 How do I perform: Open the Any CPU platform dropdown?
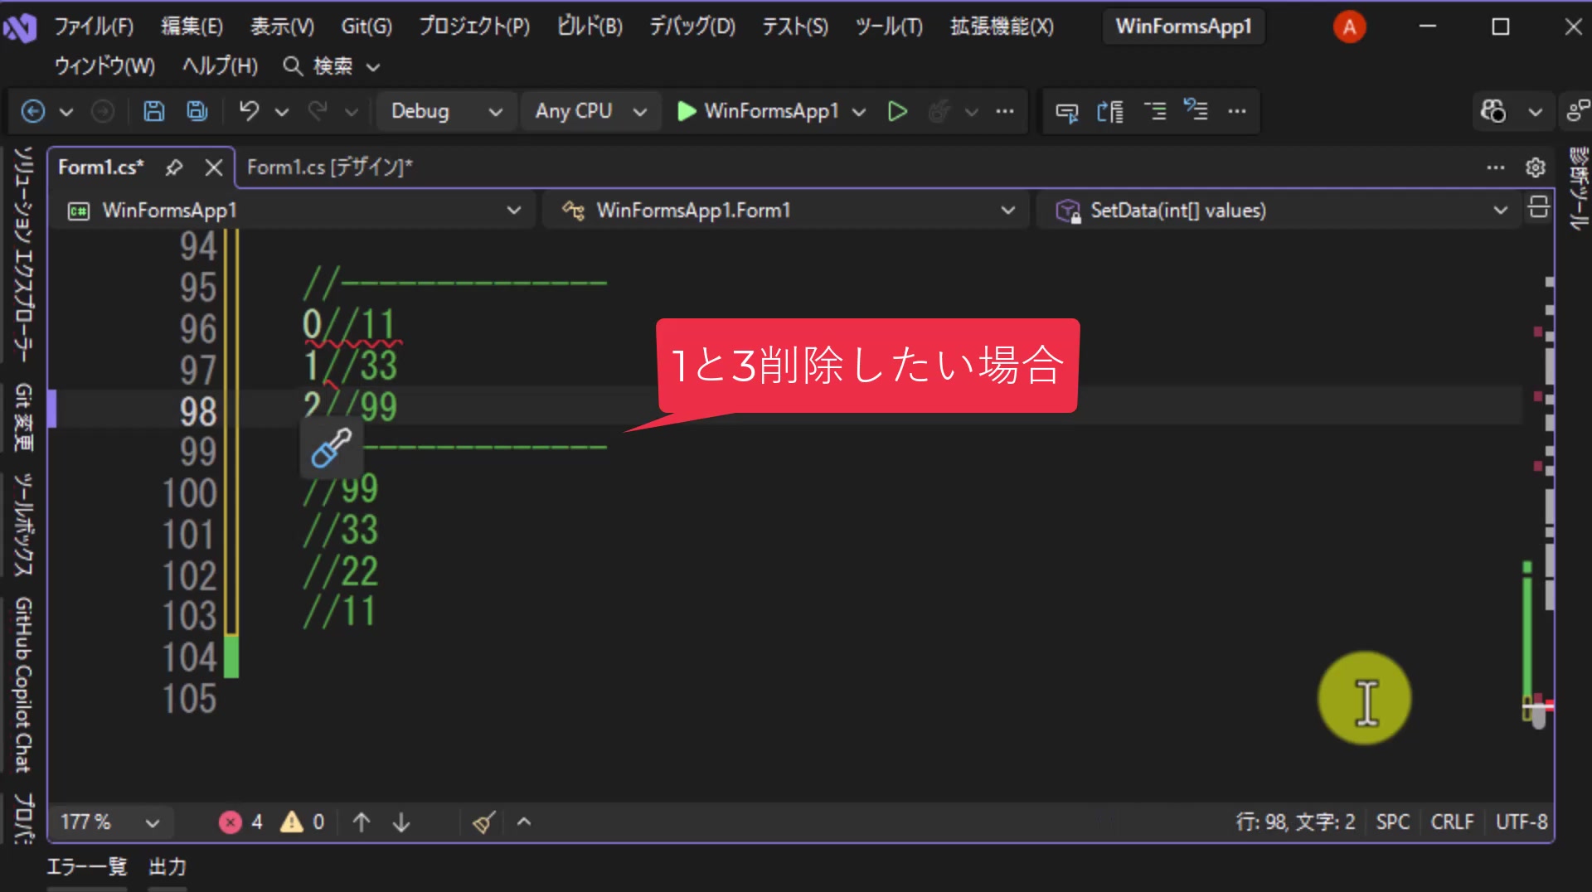(590, 111)
